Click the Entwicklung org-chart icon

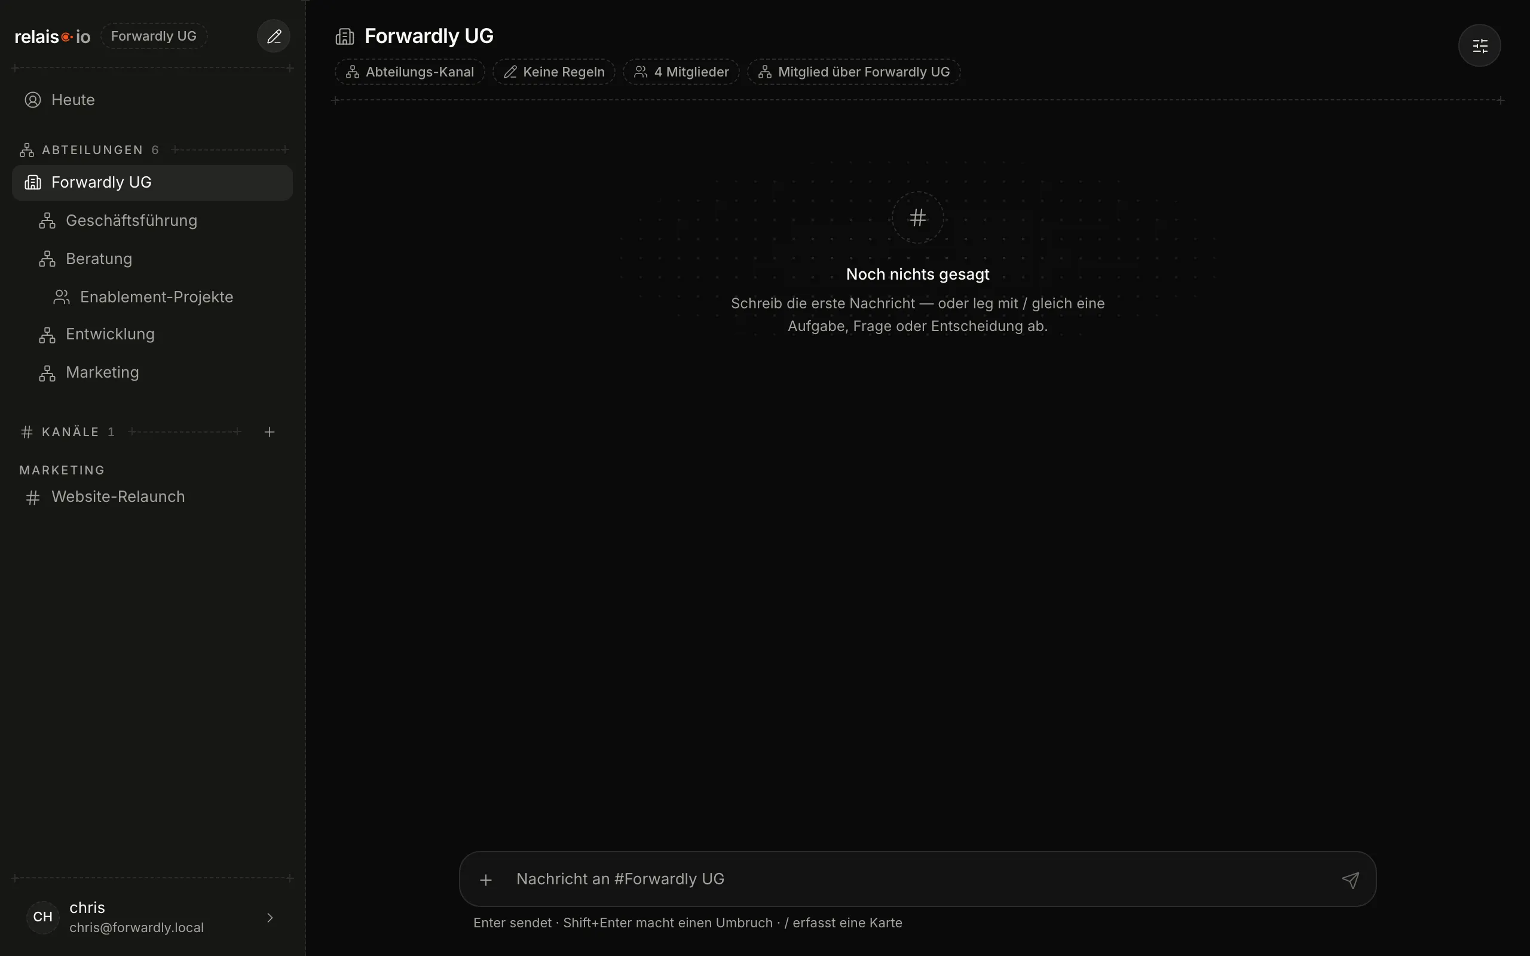pos(47,335)
